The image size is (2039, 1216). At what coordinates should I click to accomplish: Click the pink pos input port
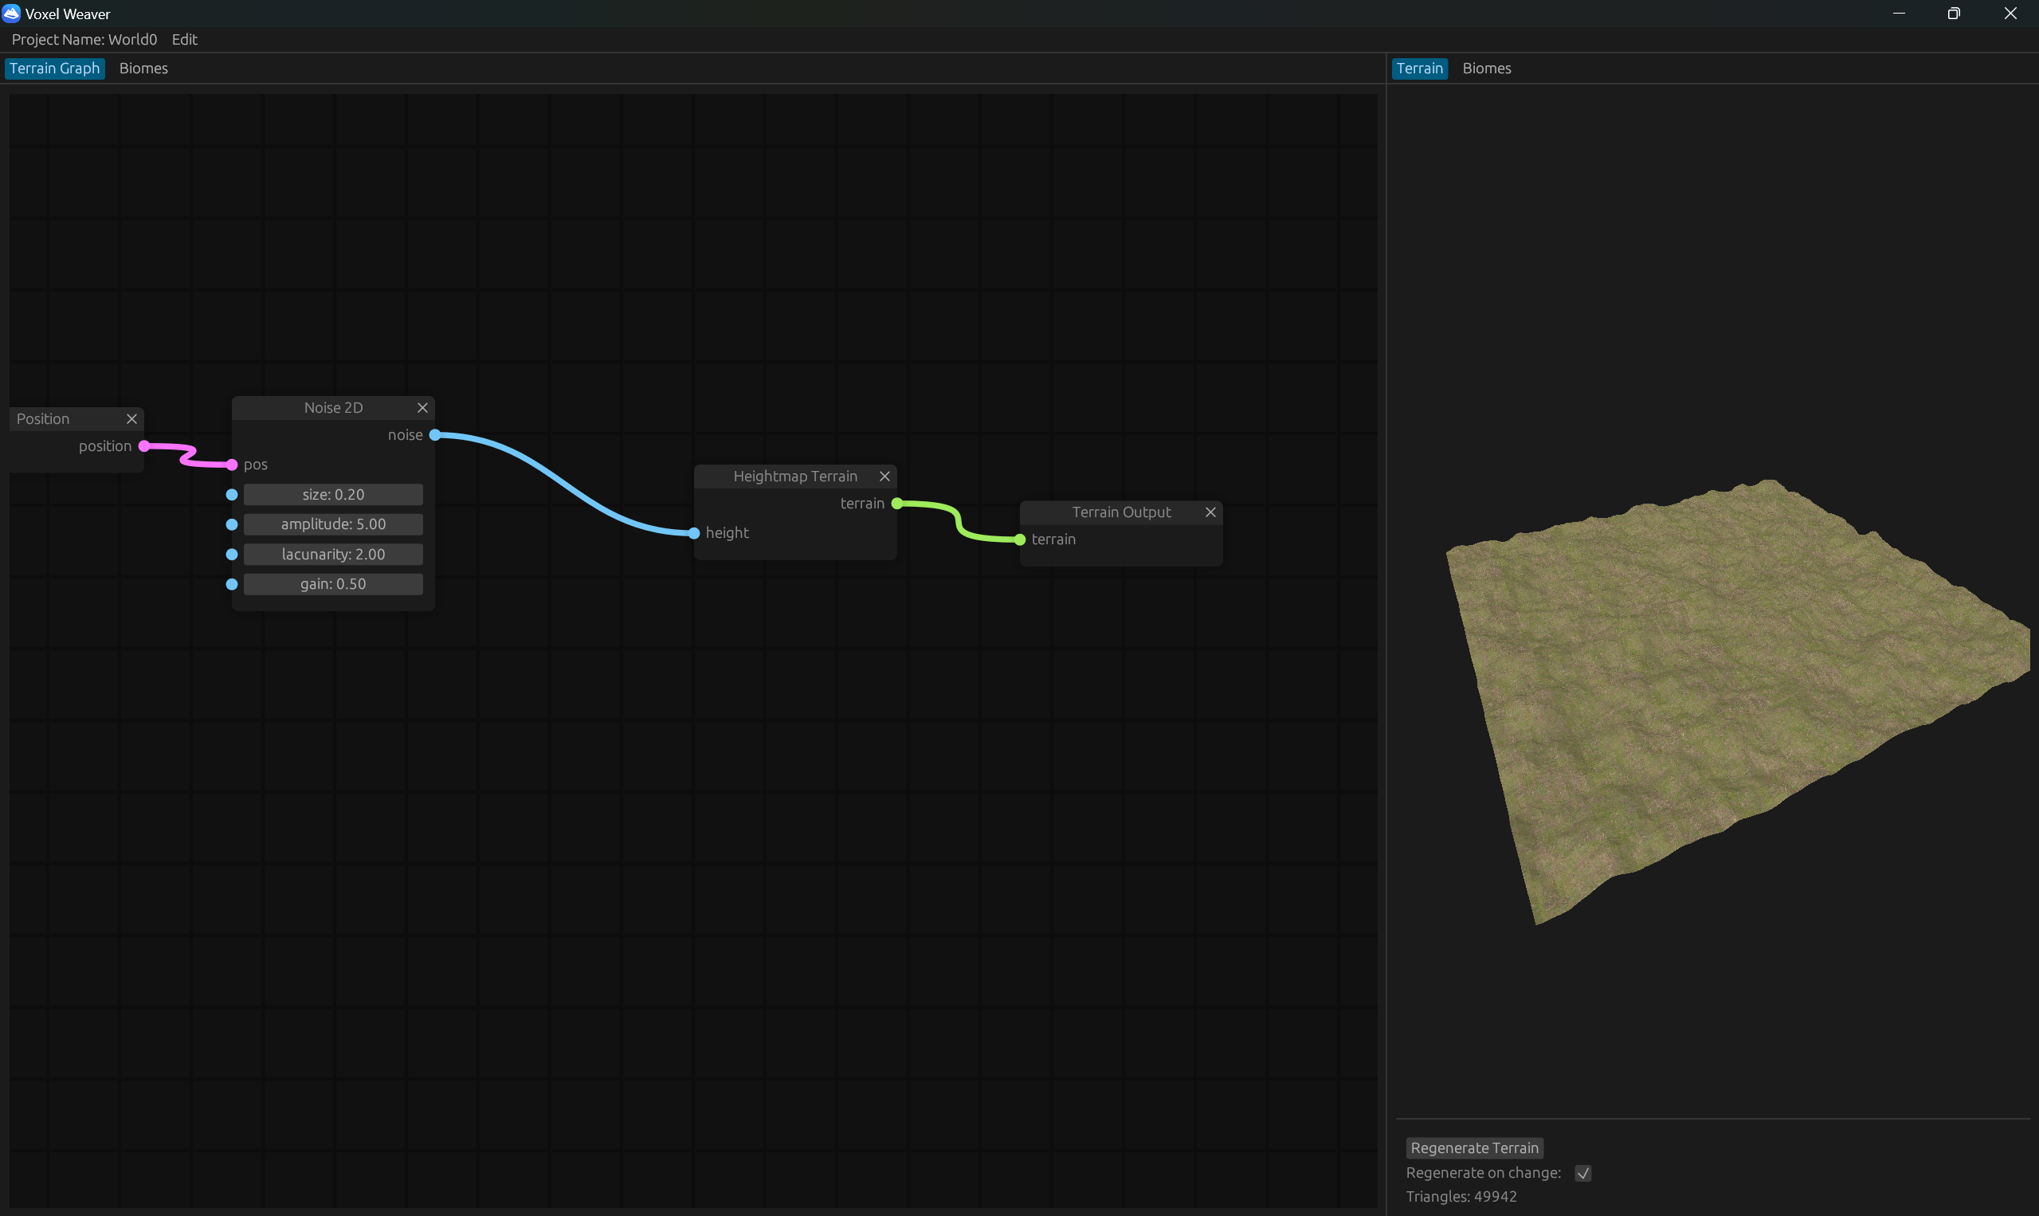(232, 465)
